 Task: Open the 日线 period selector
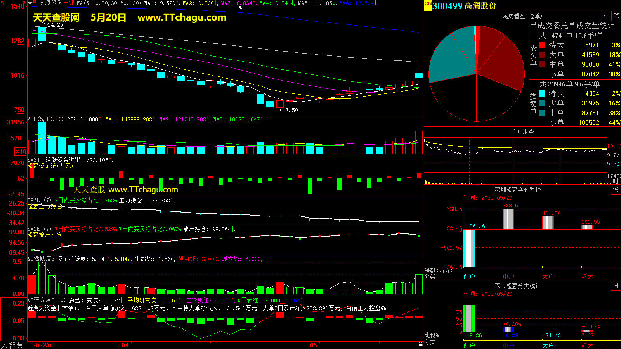(x=69, y=3)
